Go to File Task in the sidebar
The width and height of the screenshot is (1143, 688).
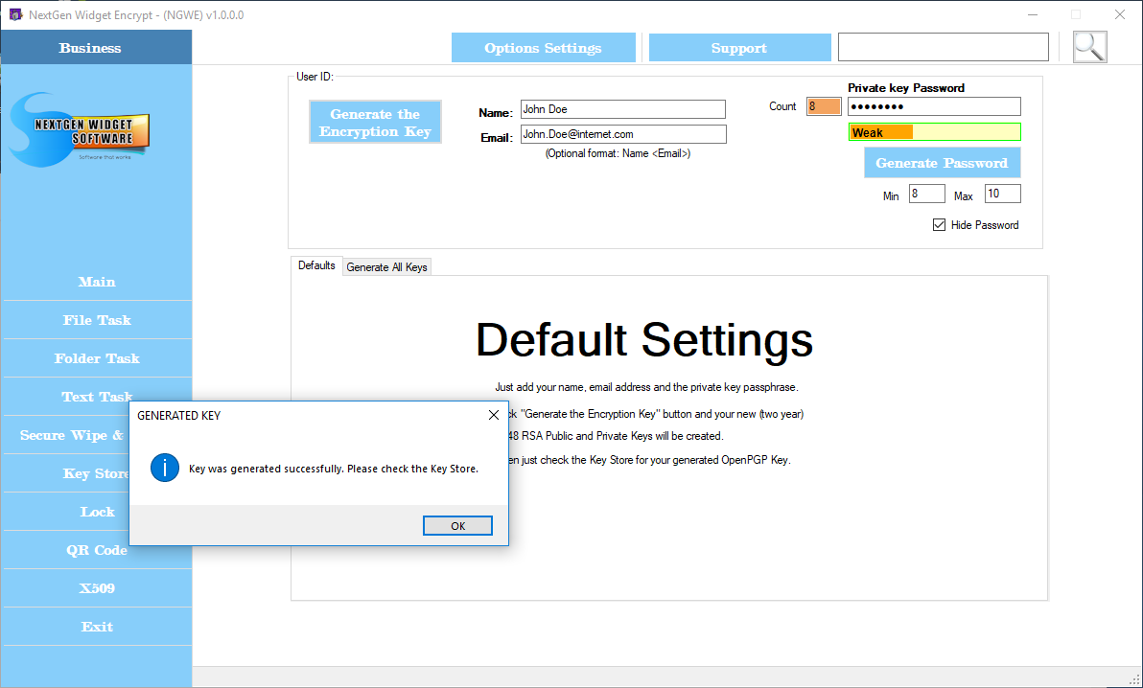tap(97, 320)
